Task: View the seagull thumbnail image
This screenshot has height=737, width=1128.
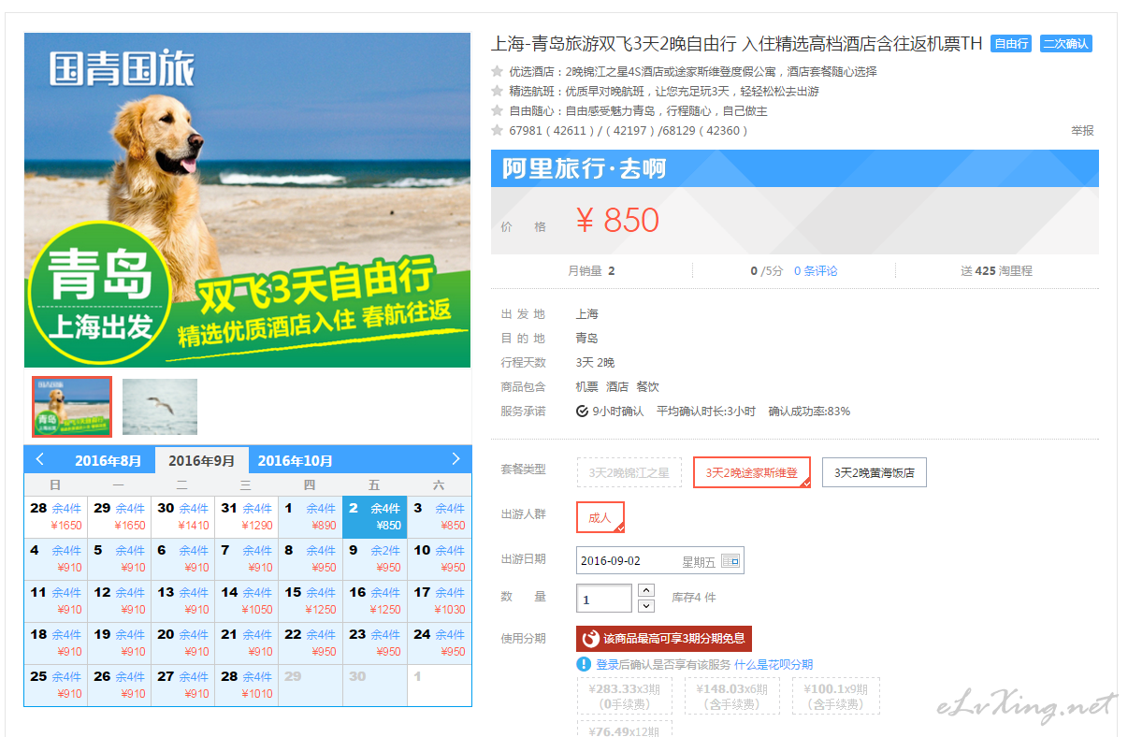Action: (x=160, y=407)
